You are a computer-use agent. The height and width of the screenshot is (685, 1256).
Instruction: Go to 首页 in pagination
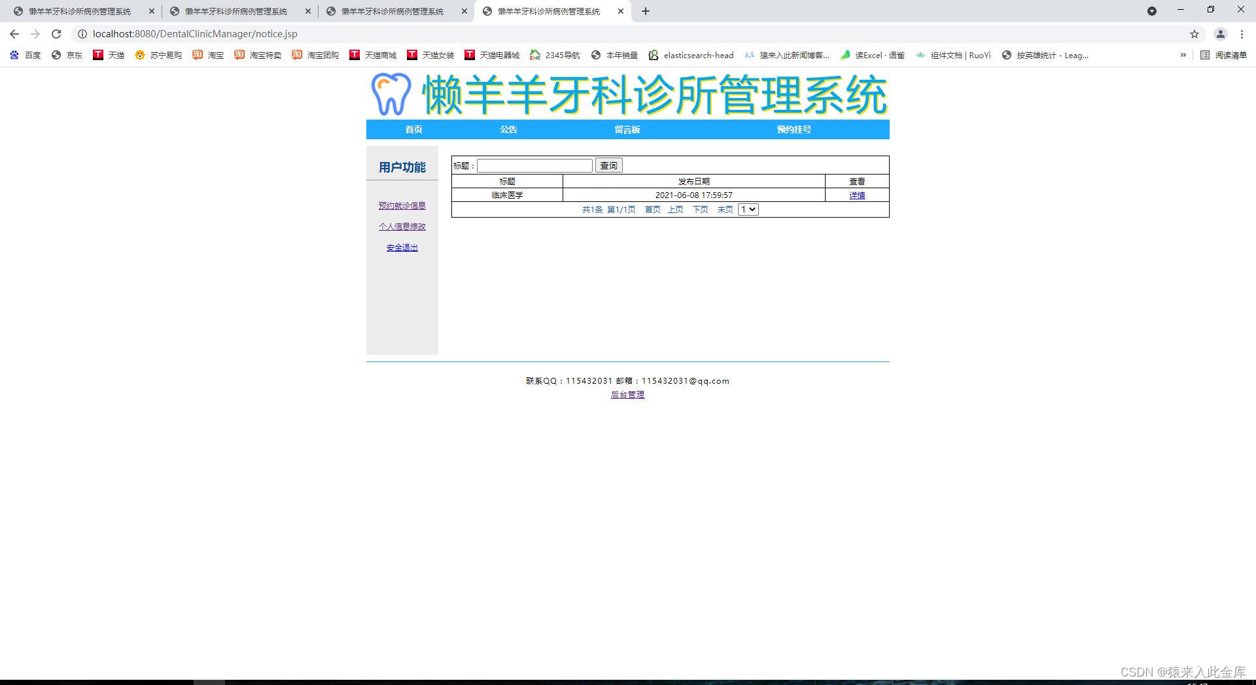(x=652, y=210)
